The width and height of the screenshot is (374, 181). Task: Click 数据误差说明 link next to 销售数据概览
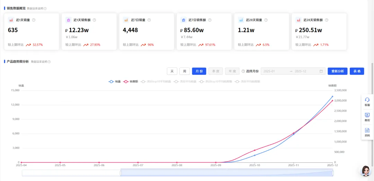(x=35, y=8)
